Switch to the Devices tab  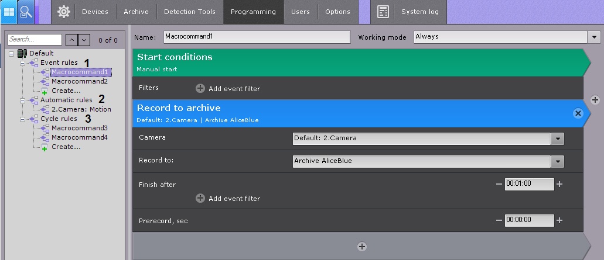tap(95, 12)
